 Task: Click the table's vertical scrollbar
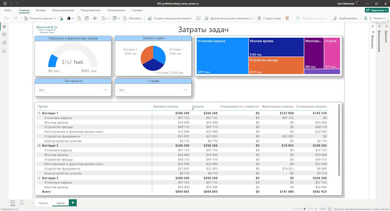(x=339, y=140)
